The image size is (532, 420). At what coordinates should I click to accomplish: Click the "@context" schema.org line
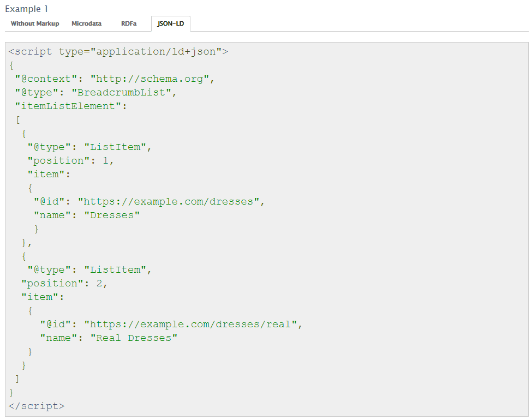coord(115,79)
